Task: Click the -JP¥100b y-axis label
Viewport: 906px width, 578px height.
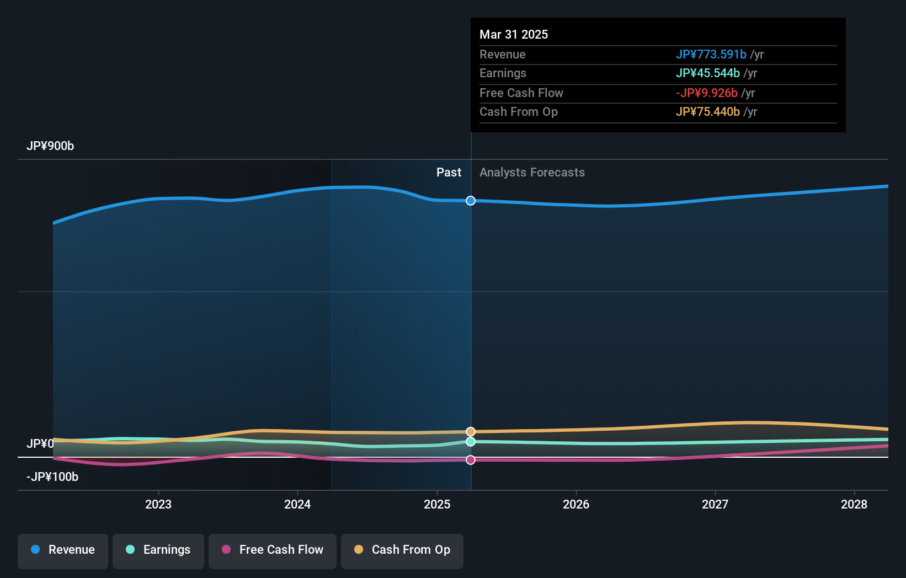Action: [x=52, y=477]
